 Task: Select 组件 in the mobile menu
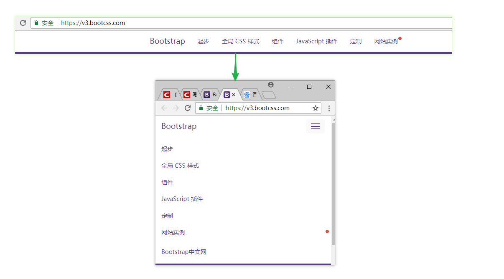tap(167, 182)
